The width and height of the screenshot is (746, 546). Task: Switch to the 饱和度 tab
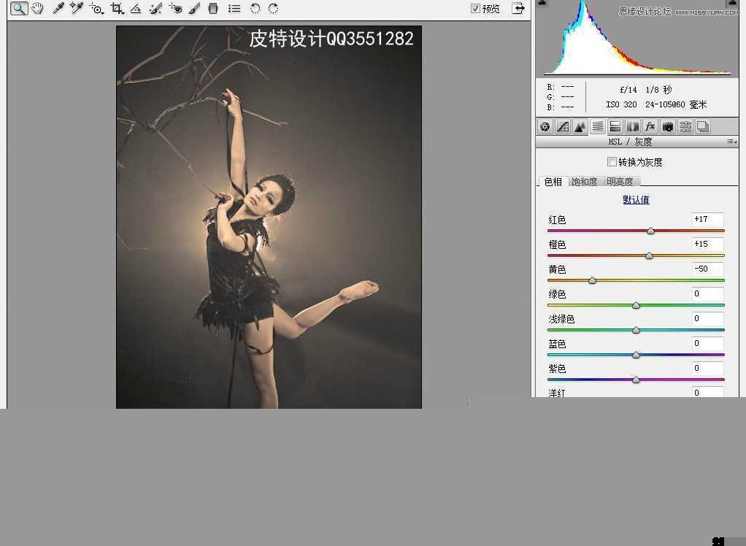coord(584,182)
